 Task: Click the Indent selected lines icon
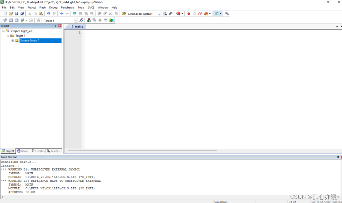click(x=99, y=14)
